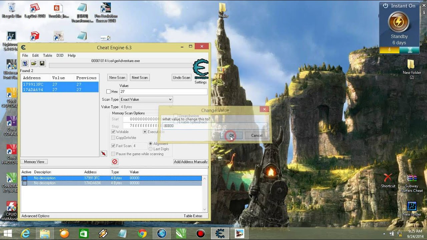The width and height of the screenshot is (427, 240).
Task: Click the red record button taskbar icon
Action: point(200,233)
